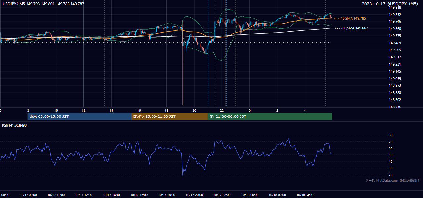Click RSI axis level 20
This screenshot has width=423, height=198.
click(390, 175)
